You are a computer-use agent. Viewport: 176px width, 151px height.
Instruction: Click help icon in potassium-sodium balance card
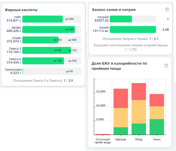click(167, 10)
